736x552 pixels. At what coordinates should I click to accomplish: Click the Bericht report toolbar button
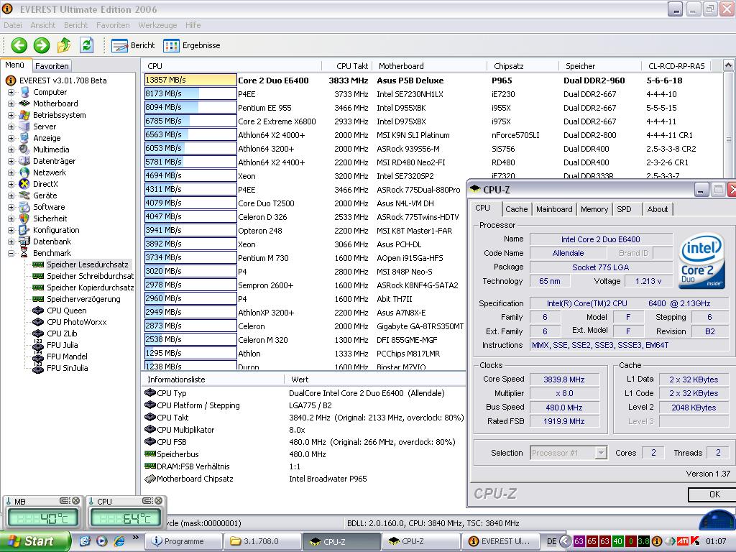(x=134, y=45)
